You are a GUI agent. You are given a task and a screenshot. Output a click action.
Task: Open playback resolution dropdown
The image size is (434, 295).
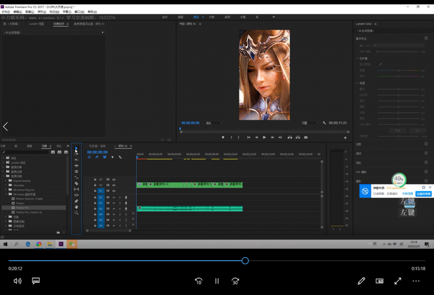[x=310, y=122]
